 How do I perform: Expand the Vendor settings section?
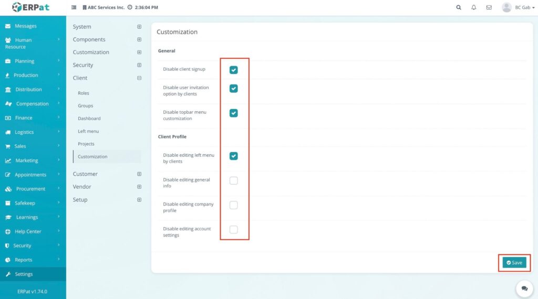point(139,187)
